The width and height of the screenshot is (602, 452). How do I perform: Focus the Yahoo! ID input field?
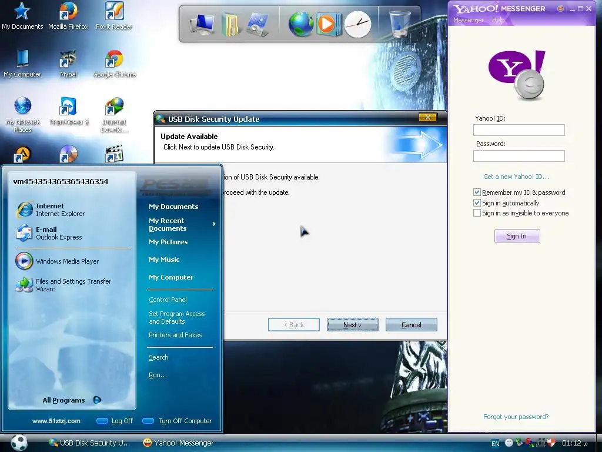(x=519, y=130)
